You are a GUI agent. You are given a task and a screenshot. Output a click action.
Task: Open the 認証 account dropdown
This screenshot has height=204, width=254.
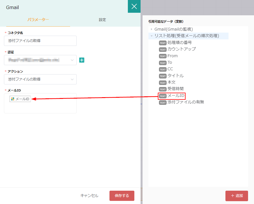coord(40,60)
